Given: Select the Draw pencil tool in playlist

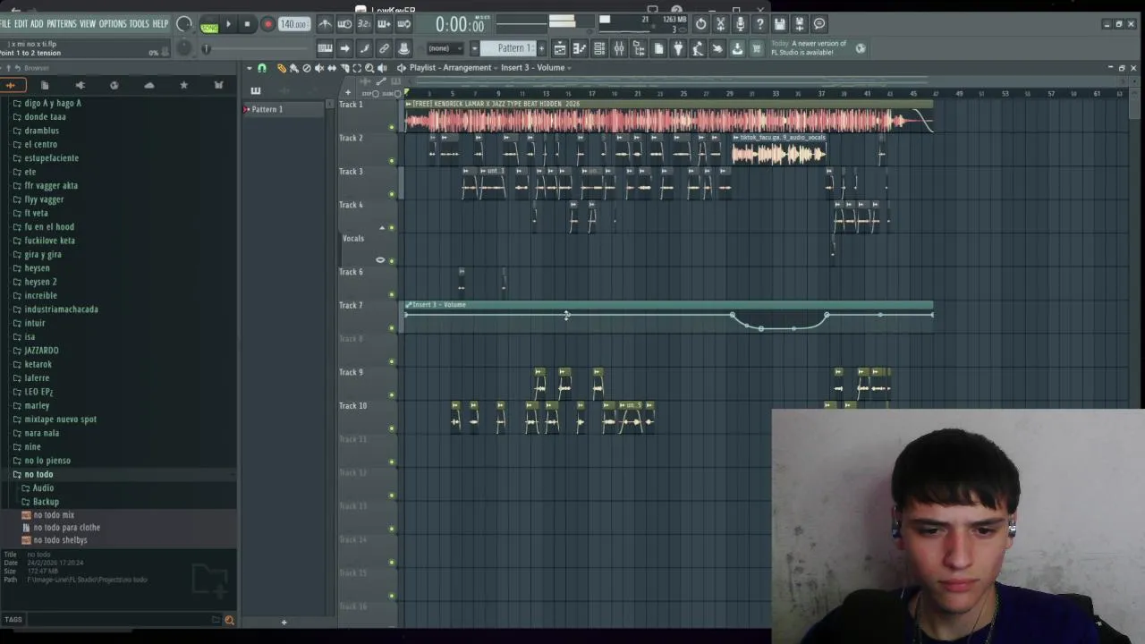Looking at the screenshot, I should coord(281,68).
